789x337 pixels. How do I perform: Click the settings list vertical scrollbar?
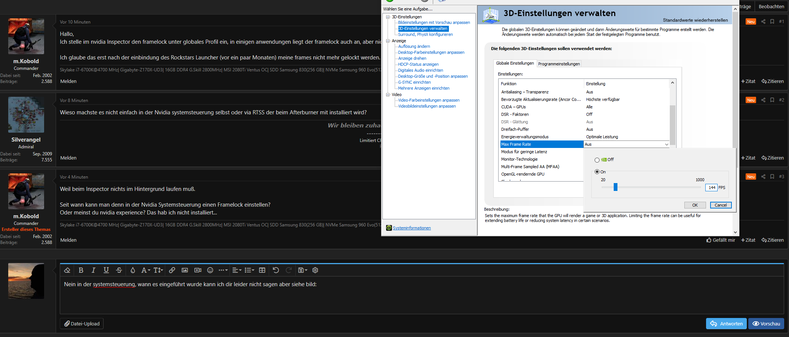pyautogui.click(x=672, y=125)
